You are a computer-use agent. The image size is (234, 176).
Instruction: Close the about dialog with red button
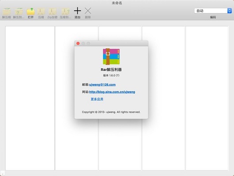(78, 43)
